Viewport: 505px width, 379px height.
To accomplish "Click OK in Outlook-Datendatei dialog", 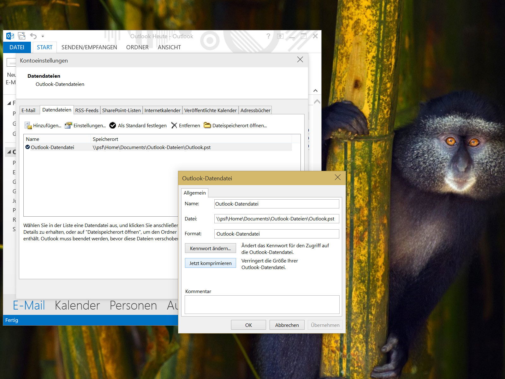I will 248,325.
